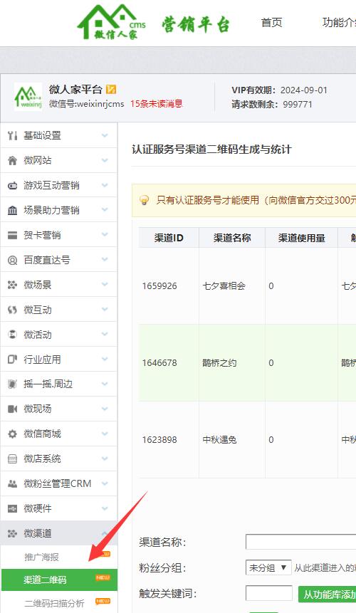This screenshot has width=356, height=613.
Task: Click the 微网站 home icon
Action: [x=13, y=160]
